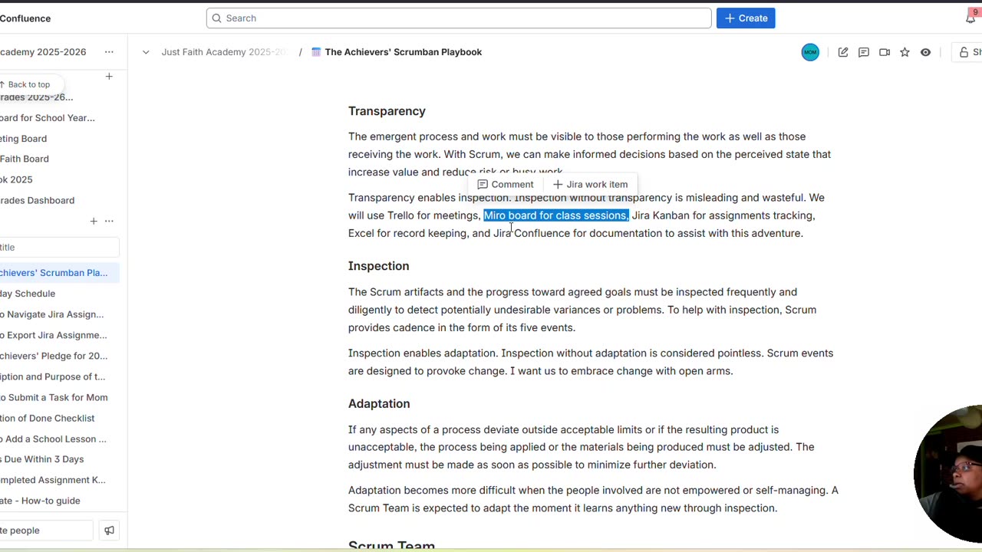Click Back to top link
This screenshot has height=552, width=982.
click(25, 84)
